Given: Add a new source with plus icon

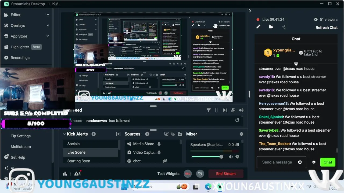Looking at the screenshot, I should click(147, 134).
